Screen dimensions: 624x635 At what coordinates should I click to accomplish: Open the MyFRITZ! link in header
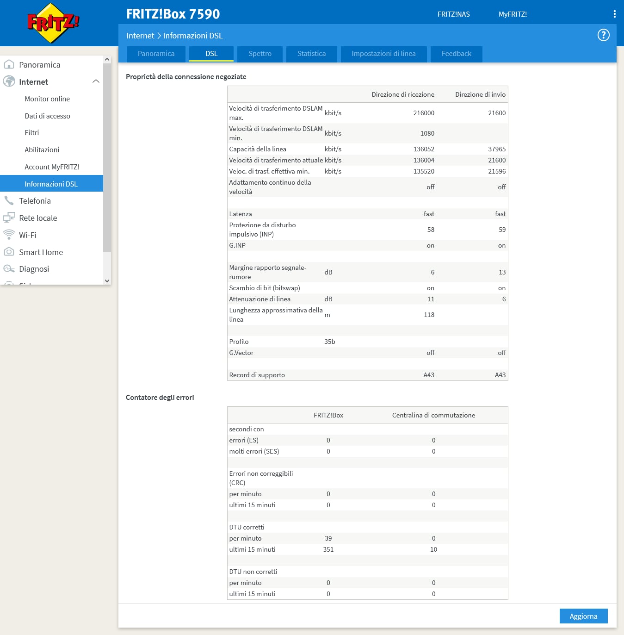click(x=513, y=14)
